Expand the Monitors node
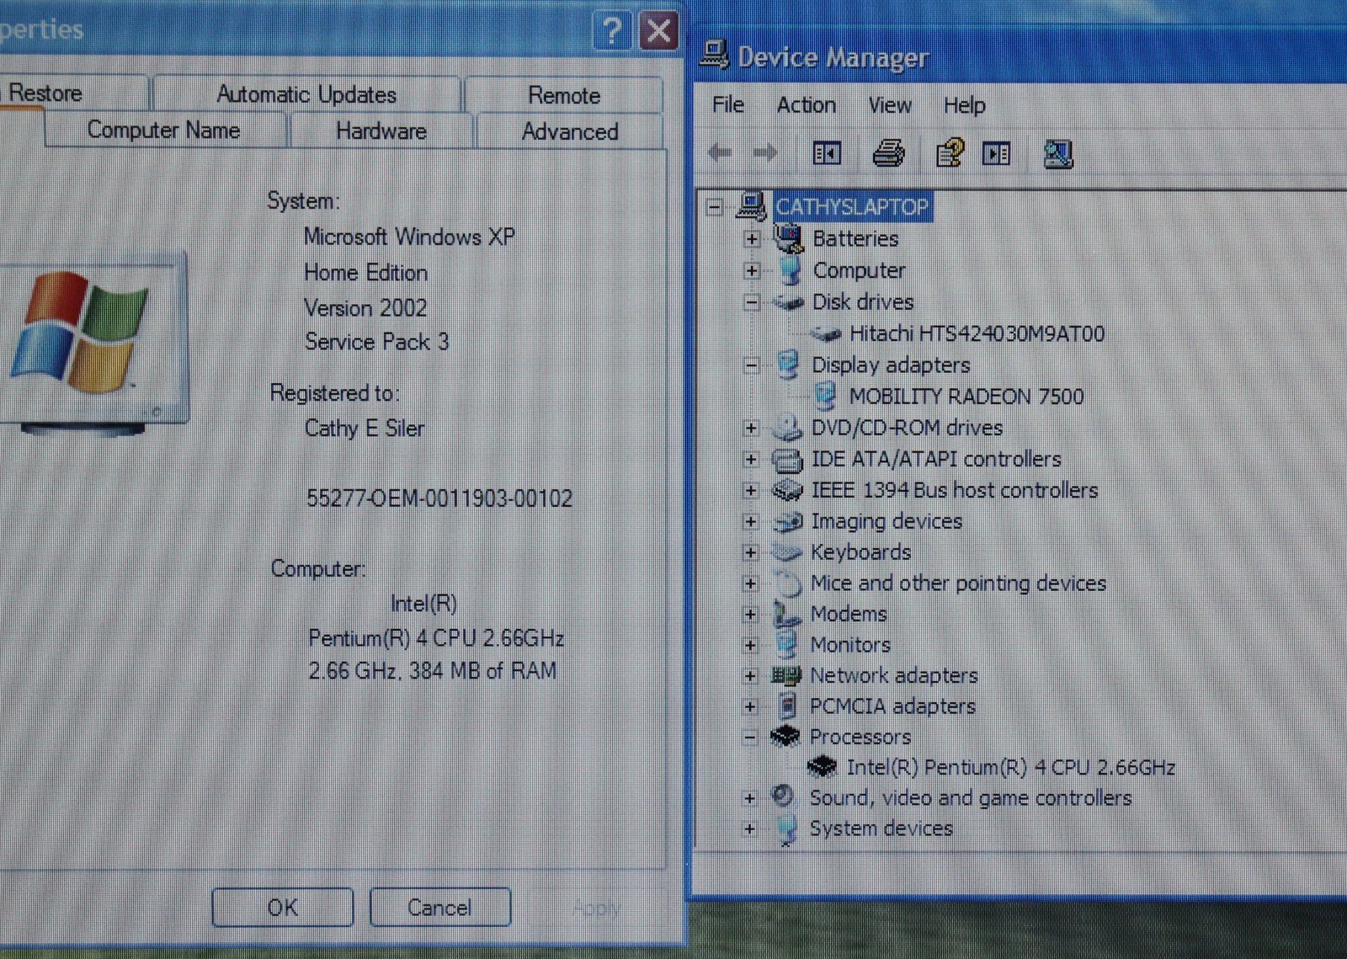 point(750,645)
